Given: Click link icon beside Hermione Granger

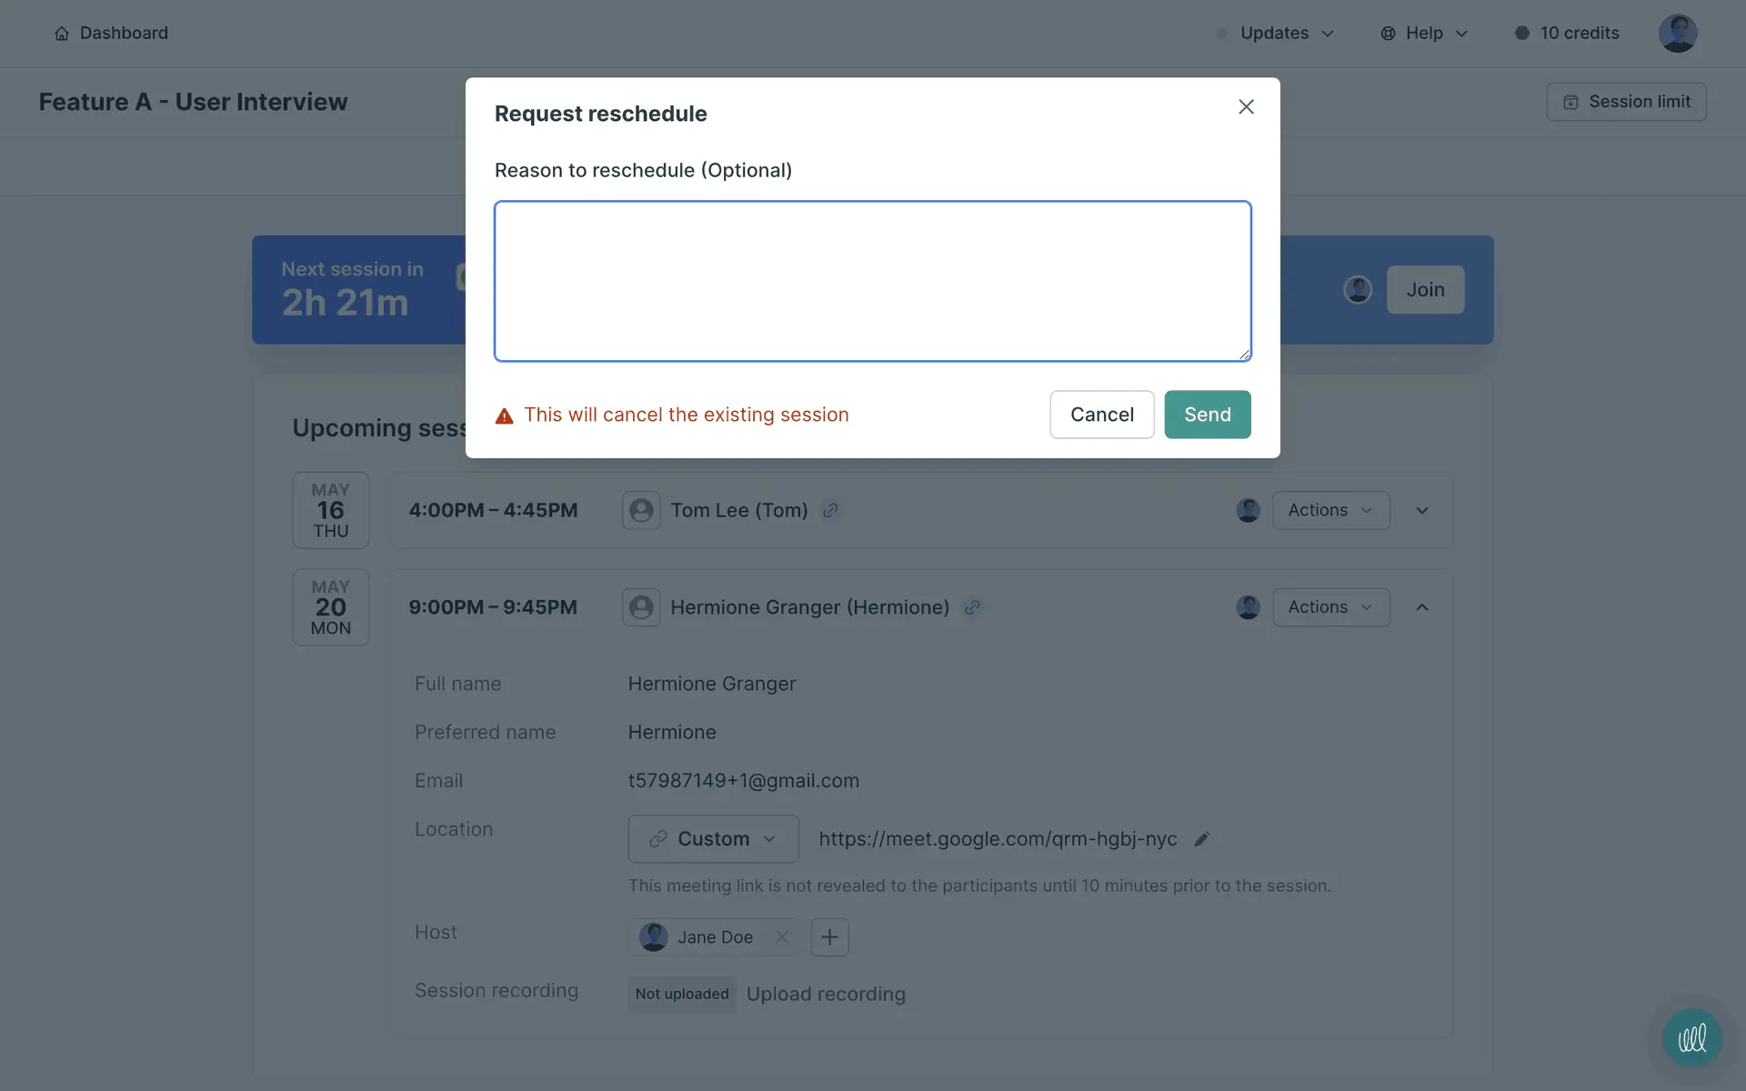Looking at the screenshot, I should (x=972, y=607).
